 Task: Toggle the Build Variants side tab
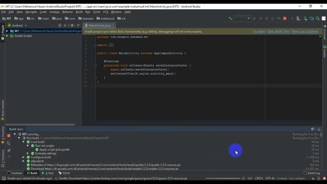tap(3, 110)
